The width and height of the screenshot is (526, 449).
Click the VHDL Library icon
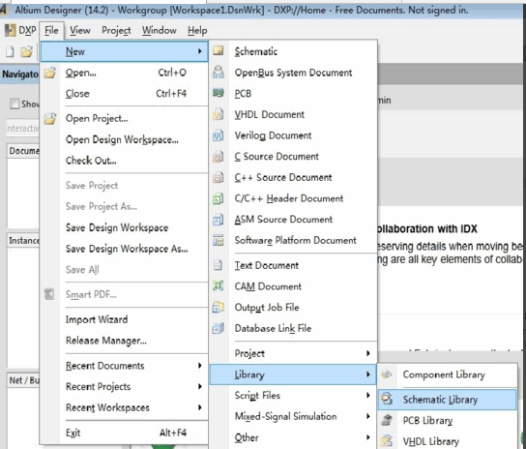click(387, 440)
